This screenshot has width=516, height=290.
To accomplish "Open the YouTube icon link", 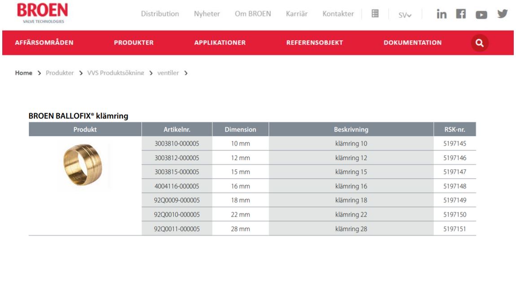I will [481, 15].
